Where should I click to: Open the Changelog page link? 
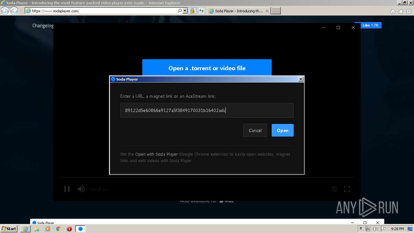click(43, 26)
